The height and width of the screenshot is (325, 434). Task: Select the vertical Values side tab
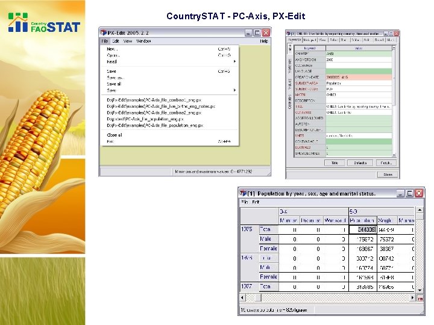(290, 84)
